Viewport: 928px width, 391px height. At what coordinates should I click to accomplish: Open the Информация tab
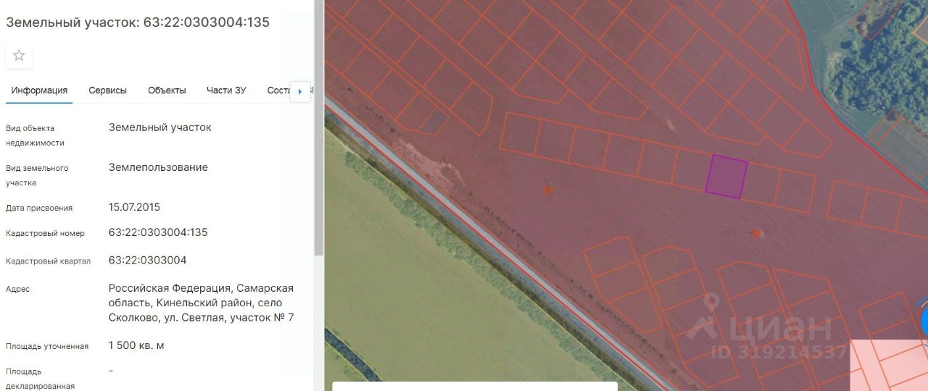[x=39, y=91]
